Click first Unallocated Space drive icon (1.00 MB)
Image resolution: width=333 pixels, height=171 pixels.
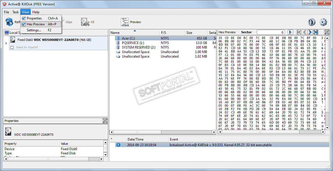pyautogui.click(x=118, y=52)
